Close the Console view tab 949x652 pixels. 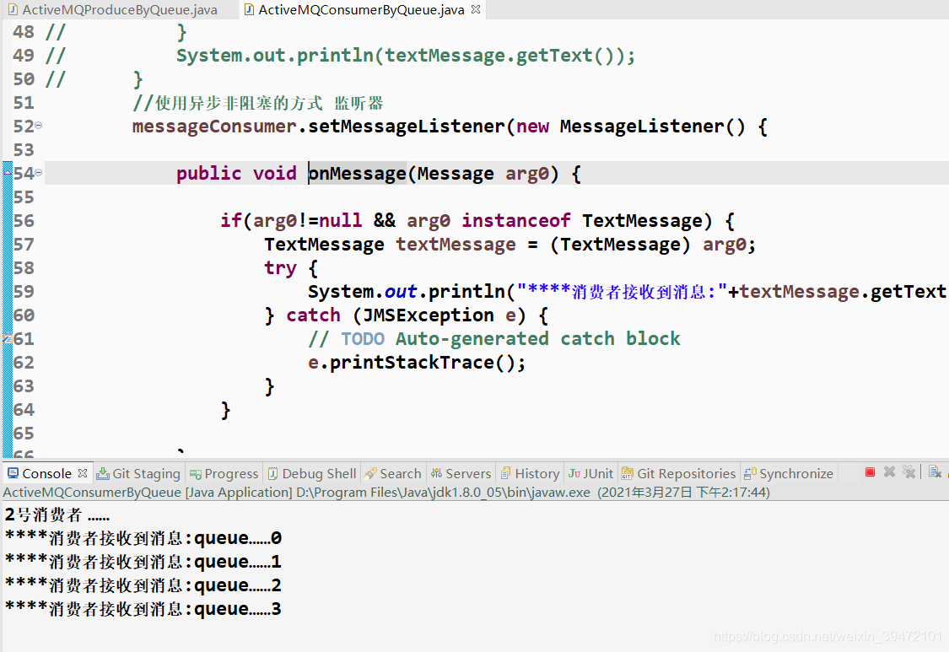(83, 473)
